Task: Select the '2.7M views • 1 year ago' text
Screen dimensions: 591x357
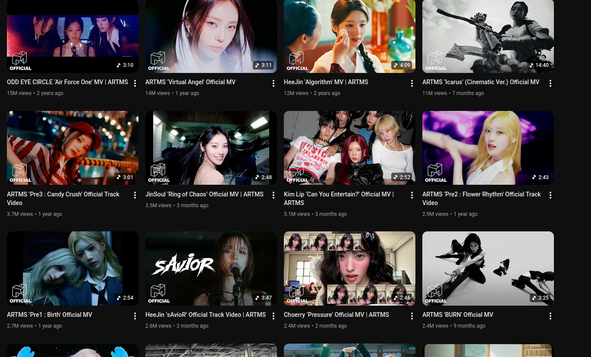Action: click(35, 326)
